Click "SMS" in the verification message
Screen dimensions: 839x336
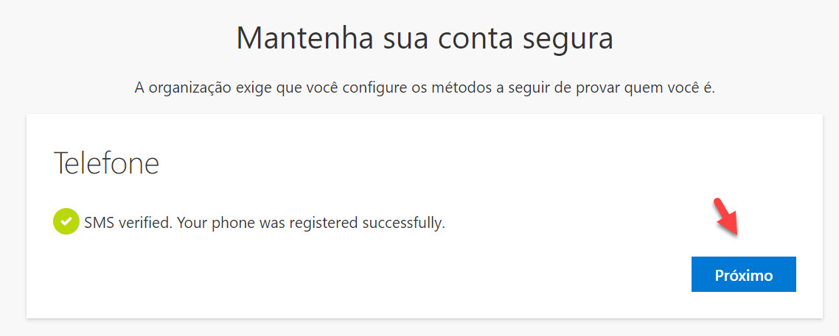tap(99, 221)
